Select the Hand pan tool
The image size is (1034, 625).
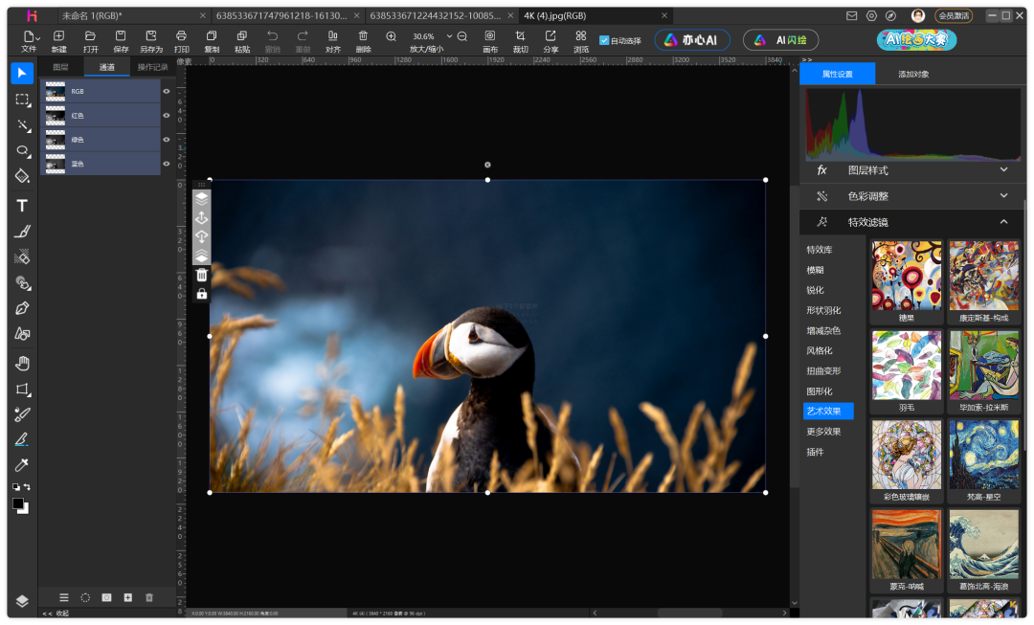(x=22, y=363)
